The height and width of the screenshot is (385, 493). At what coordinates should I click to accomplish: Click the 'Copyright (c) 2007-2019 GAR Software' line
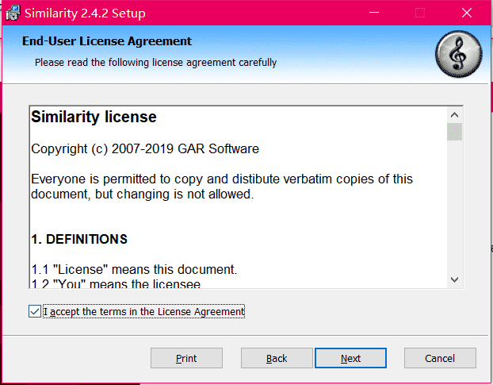[145, 148]
